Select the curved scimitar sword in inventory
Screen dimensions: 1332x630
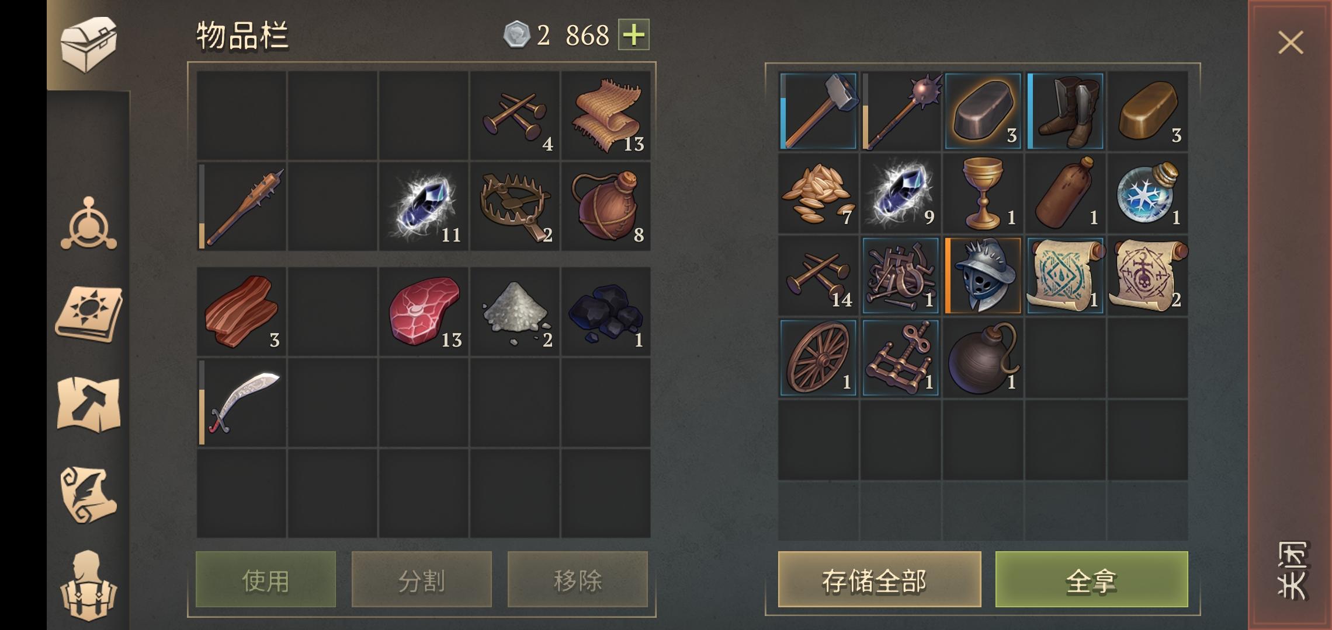tap(242, 403)
